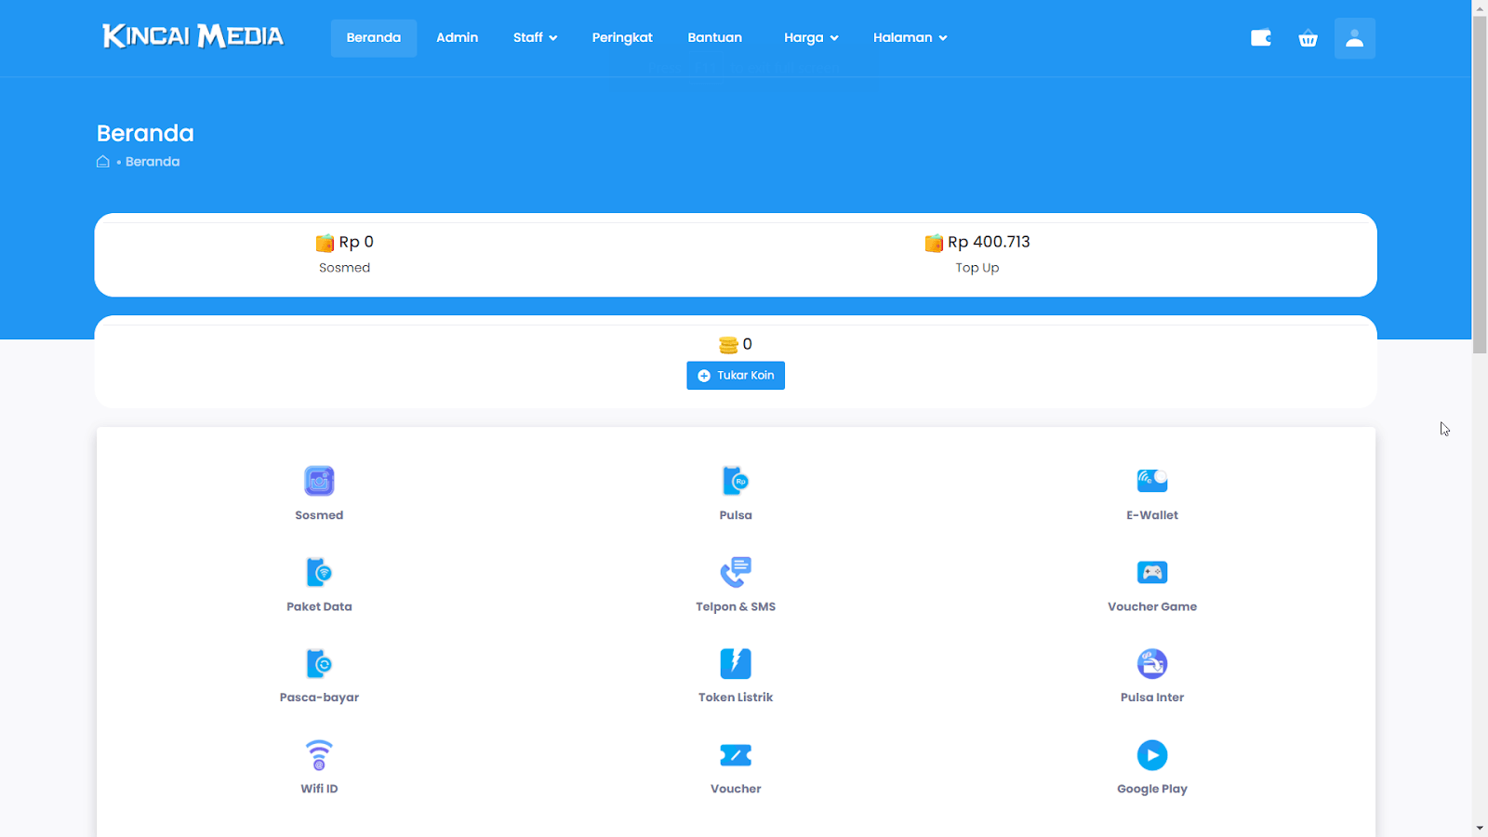Viewport: 1488px width, 837px height.
Task: Open the Google Play icon
Action: pos(1151,754)
